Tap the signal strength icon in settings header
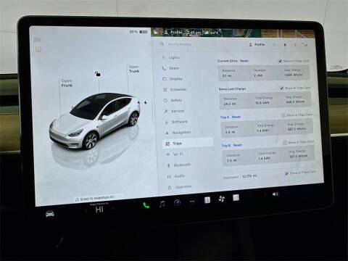The height and width of the screenshot is (261, 348). 304,45
